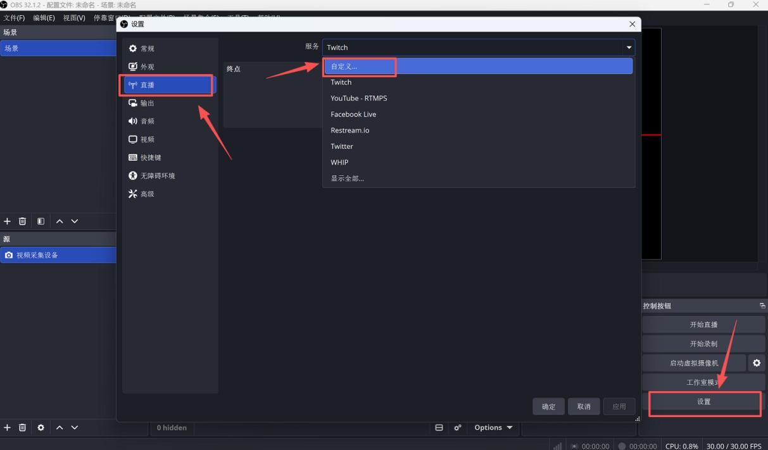The image size is (768, 450).
Task: Click the 开始直播 (Start Streaming) button
Action: [x=703, y=325]
